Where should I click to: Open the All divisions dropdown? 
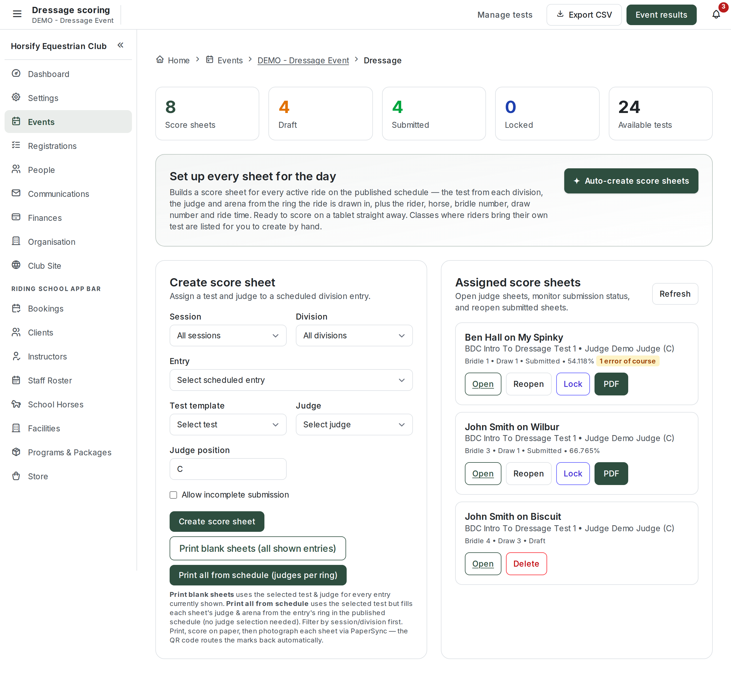click(354, 336)
